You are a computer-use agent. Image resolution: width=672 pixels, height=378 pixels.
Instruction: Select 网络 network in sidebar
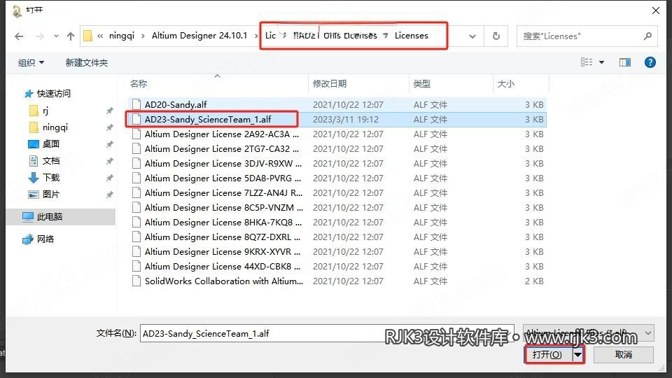coord(45,239)
